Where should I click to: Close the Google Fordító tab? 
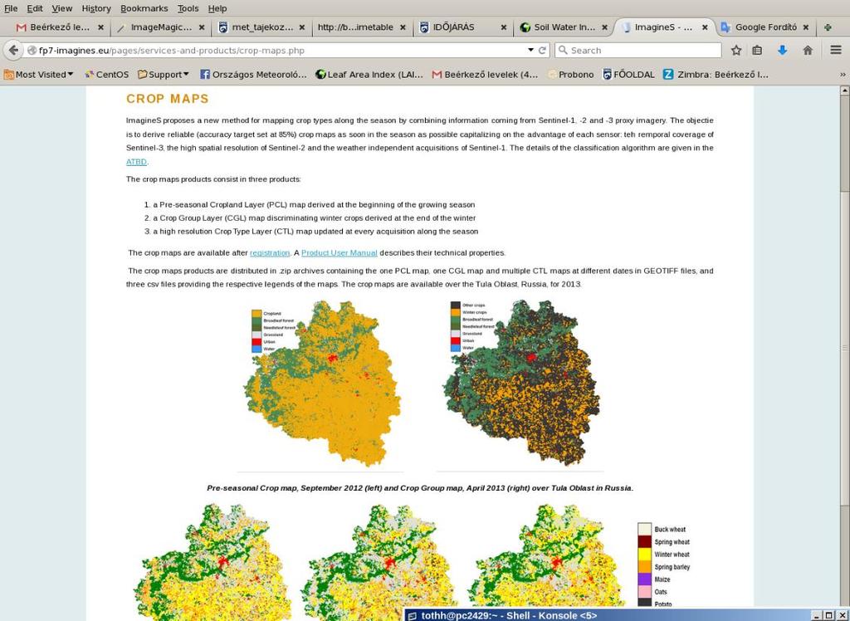[805, 27]
